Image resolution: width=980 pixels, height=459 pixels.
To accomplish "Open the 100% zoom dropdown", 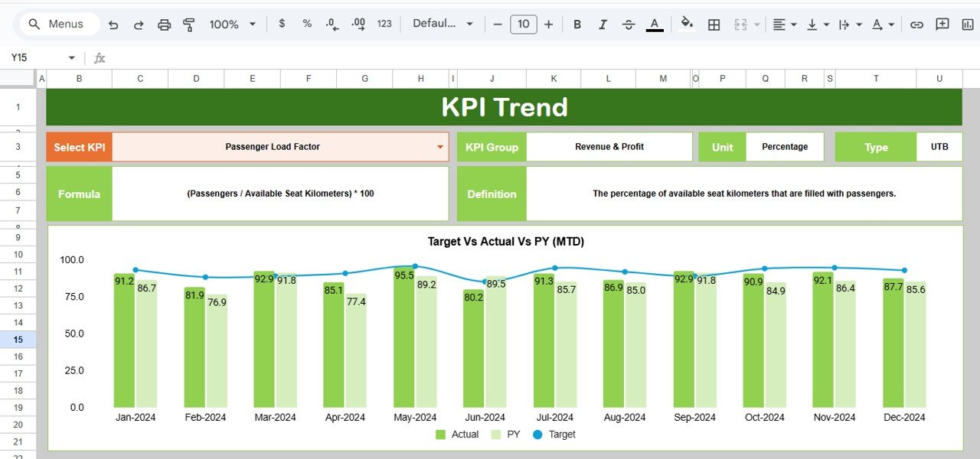I will pos(233,24).
